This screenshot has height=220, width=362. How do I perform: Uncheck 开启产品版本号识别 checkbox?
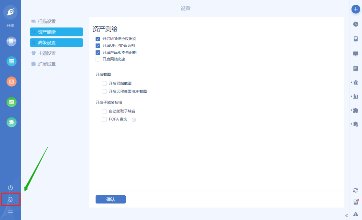[x=98, y=52]
